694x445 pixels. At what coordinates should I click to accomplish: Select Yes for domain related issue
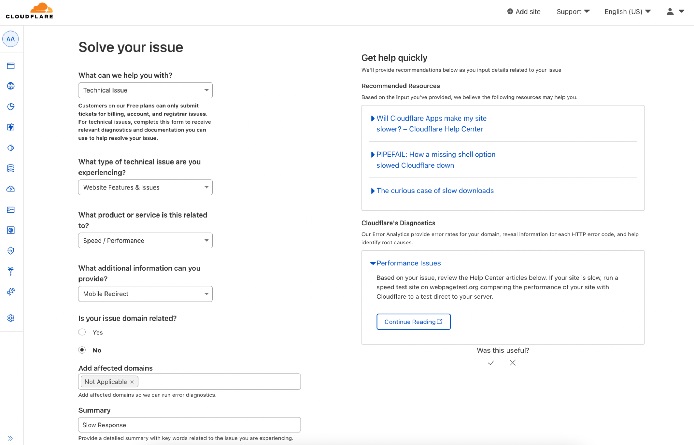click(x=82, y=332)
